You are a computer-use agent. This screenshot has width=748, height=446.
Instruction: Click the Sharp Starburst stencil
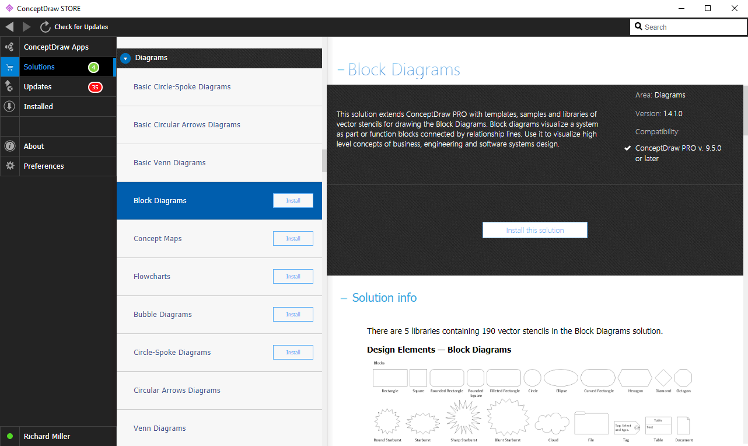(x=463, y=418)
